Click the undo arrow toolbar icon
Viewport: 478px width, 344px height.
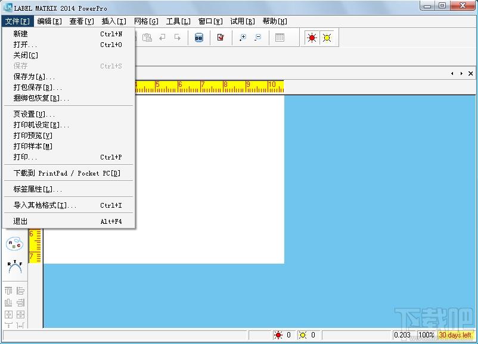pos(163,37)
